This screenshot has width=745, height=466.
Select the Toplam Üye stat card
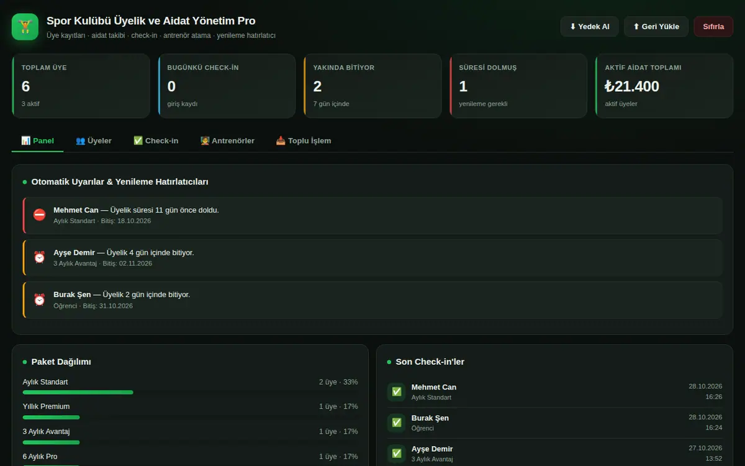pyautogui.click(x=81, y=86)
